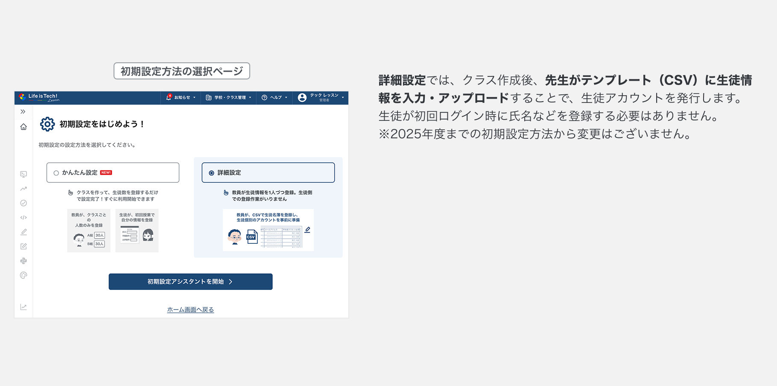777x386 pixels.
Task: Click the trending chart icon in the sidebar
Action: (23, 188)
